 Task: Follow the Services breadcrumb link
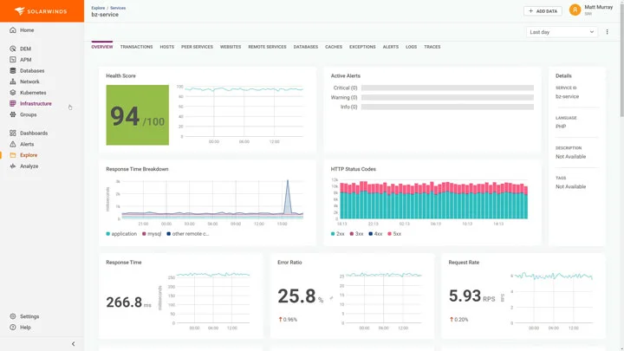click(119, 7)
